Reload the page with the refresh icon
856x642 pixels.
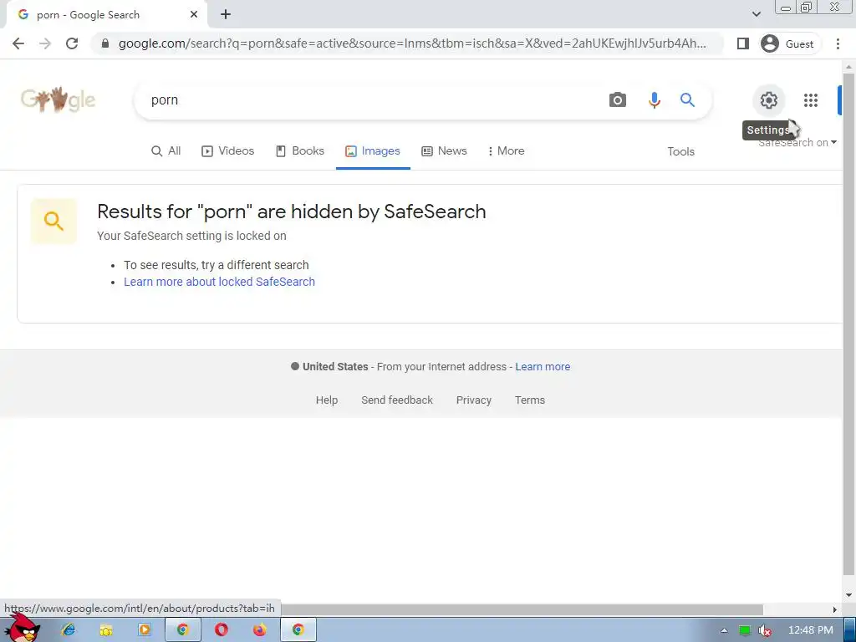pyautogui.click(x=72, y=43)
